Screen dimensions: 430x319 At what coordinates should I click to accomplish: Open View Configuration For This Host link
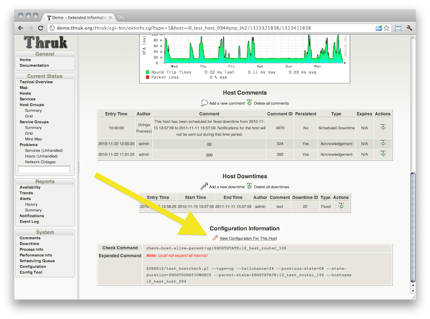point(248,238)
